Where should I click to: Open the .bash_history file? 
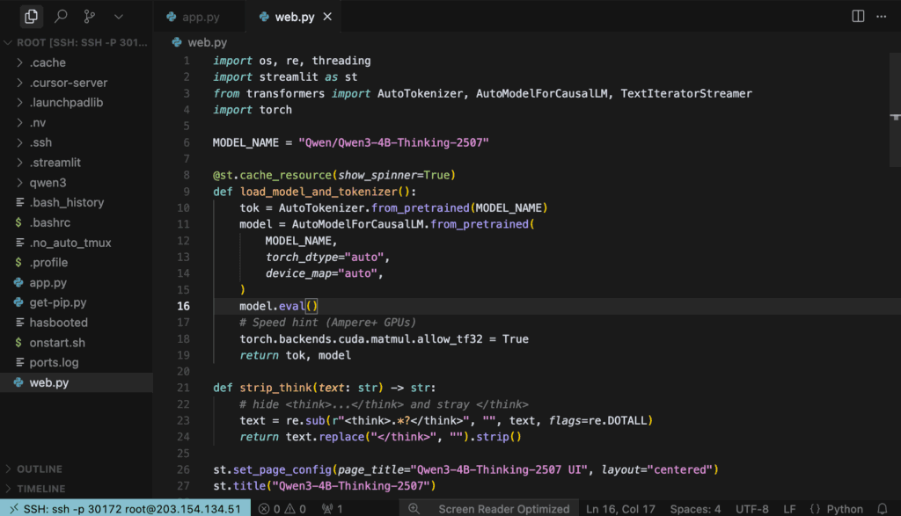(x=77, y=202)
